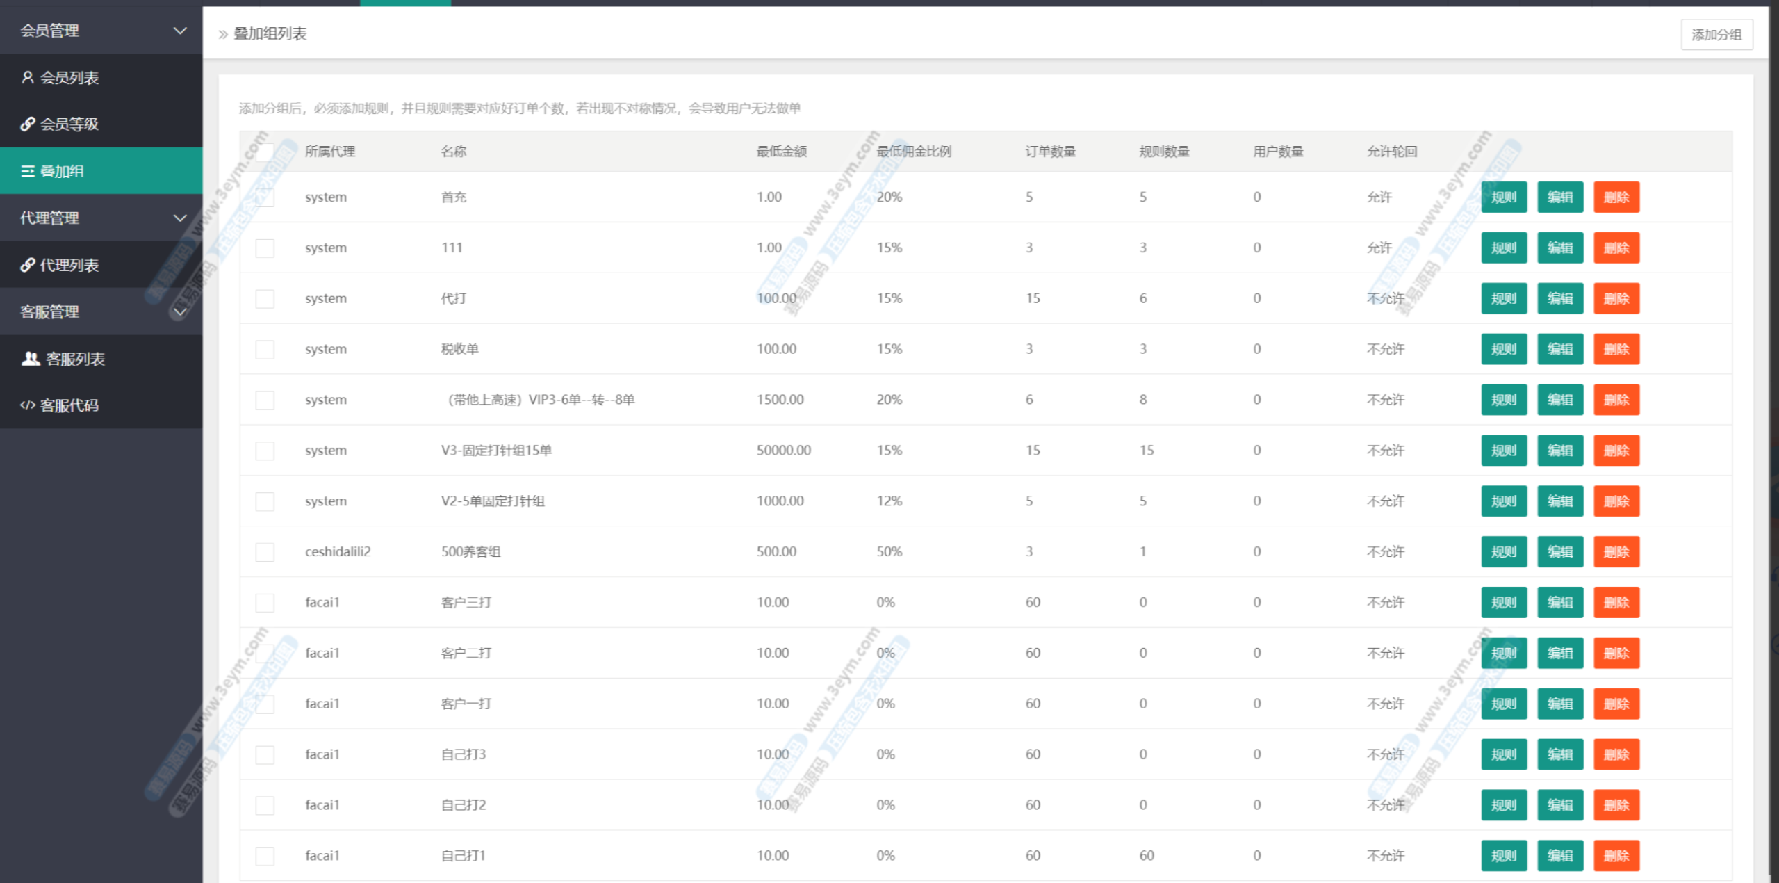1779x883 pixels.
Task: Click the link icon beside 代理列表
Action: click(28, 265)
